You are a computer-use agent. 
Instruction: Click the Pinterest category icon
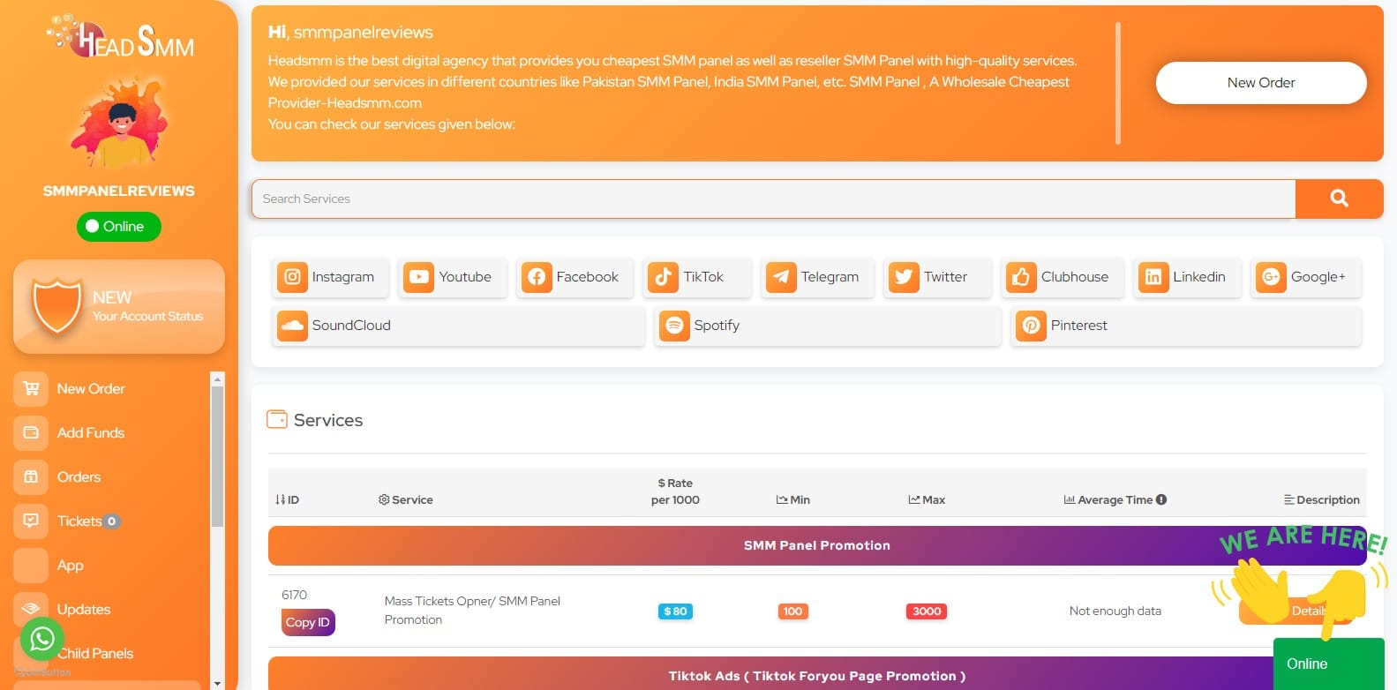(1031, 326)
